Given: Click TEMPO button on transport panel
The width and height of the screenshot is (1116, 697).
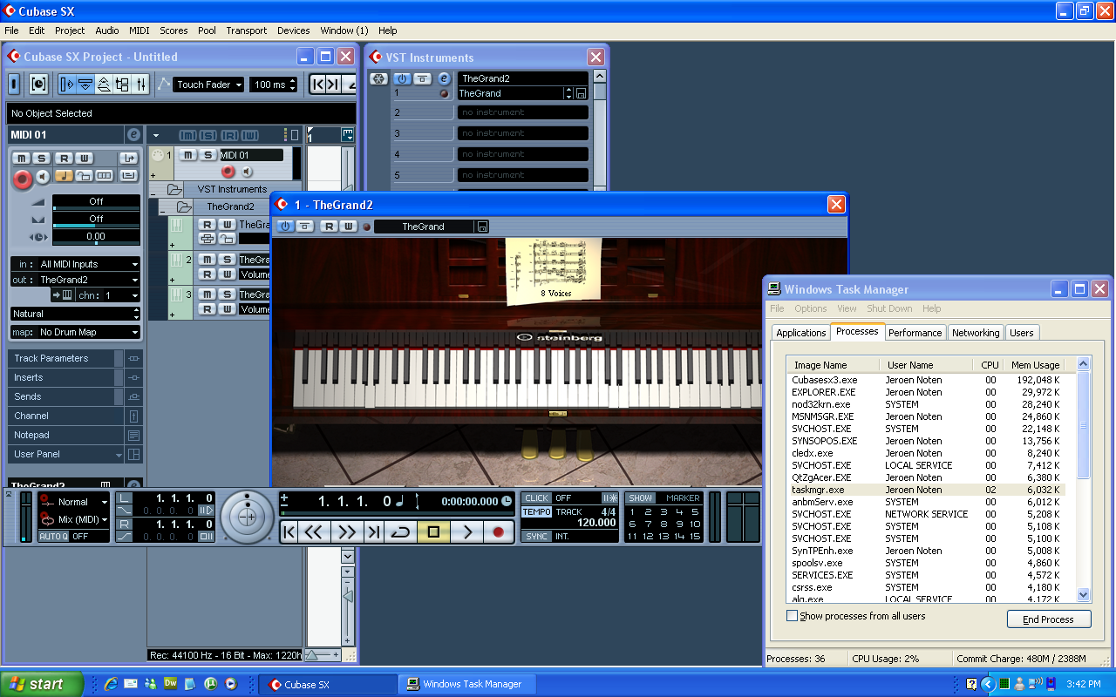Looking at the screenshot, I should tap(536, 512).
